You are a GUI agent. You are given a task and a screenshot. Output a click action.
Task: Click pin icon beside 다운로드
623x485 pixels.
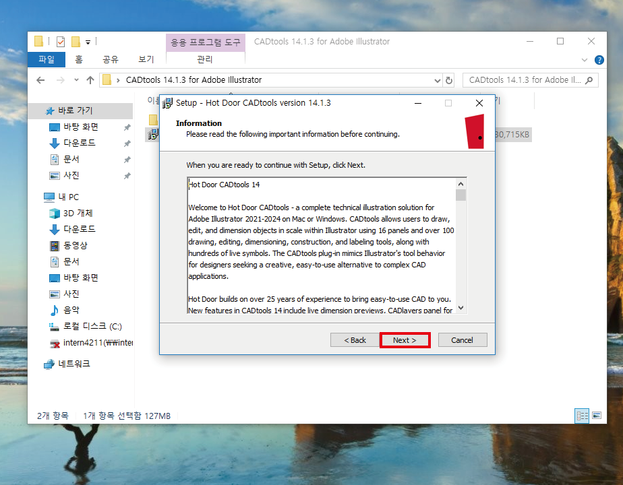127,143
